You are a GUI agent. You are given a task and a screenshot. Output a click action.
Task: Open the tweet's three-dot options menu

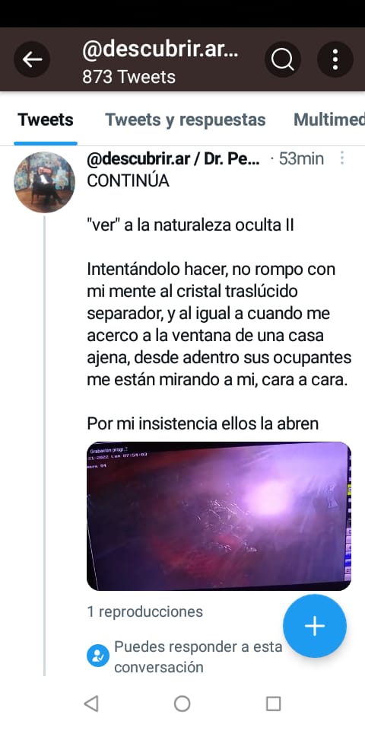pos(341,158)
